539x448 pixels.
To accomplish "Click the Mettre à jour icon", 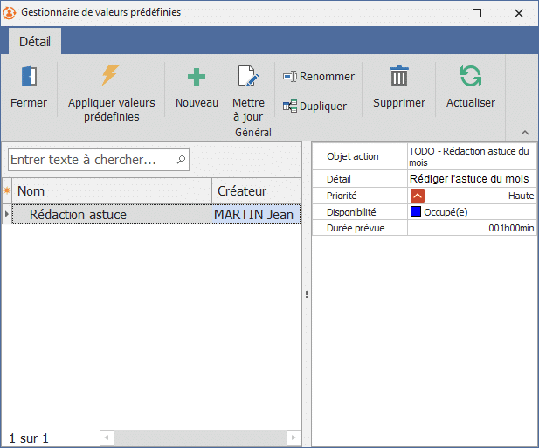I will pyautogui.click(x=248, y=77).
